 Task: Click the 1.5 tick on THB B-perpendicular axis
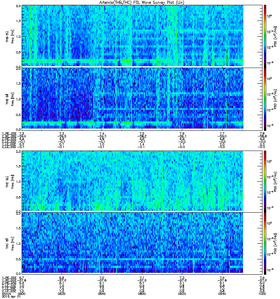click(18, 21)
